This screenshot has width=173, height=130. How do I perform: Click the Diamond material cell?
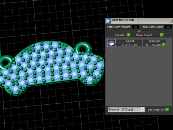154,41
